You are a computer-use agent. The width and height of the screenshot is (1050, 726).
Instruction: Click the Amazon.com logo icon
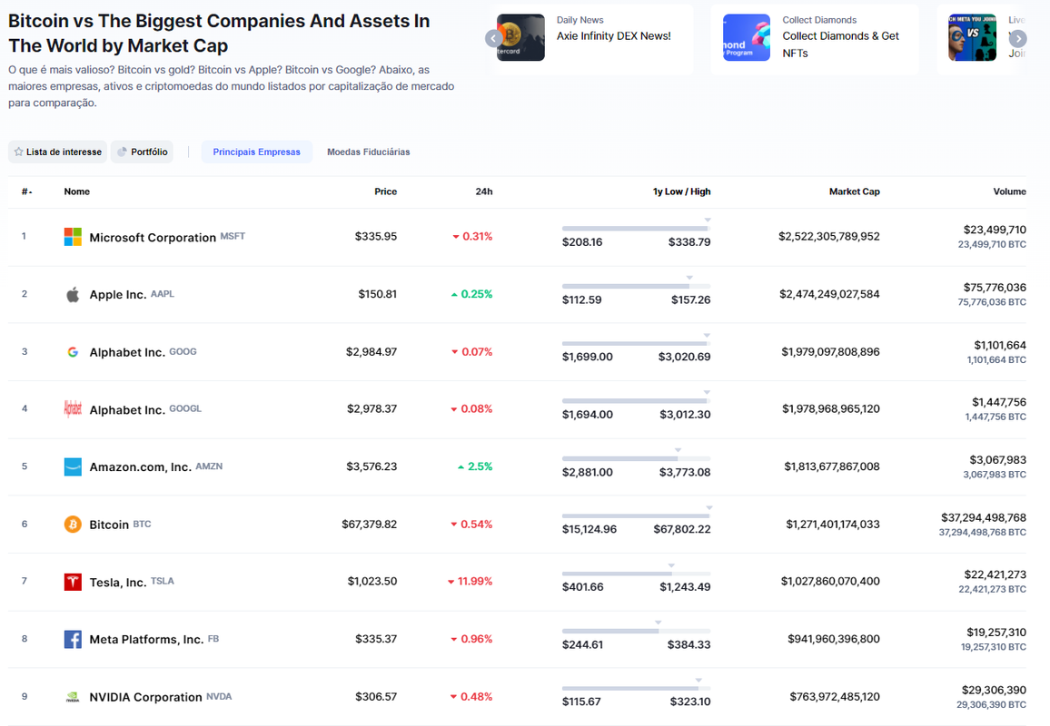click(x=73, y=466)
